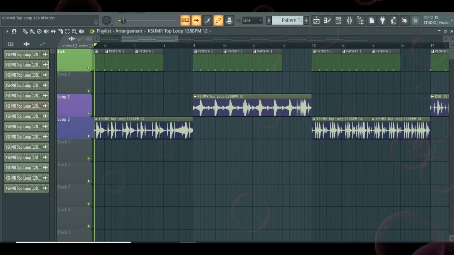Select the Paint brush tool
This screenshot has height=255, width=454.
point(32,31)
